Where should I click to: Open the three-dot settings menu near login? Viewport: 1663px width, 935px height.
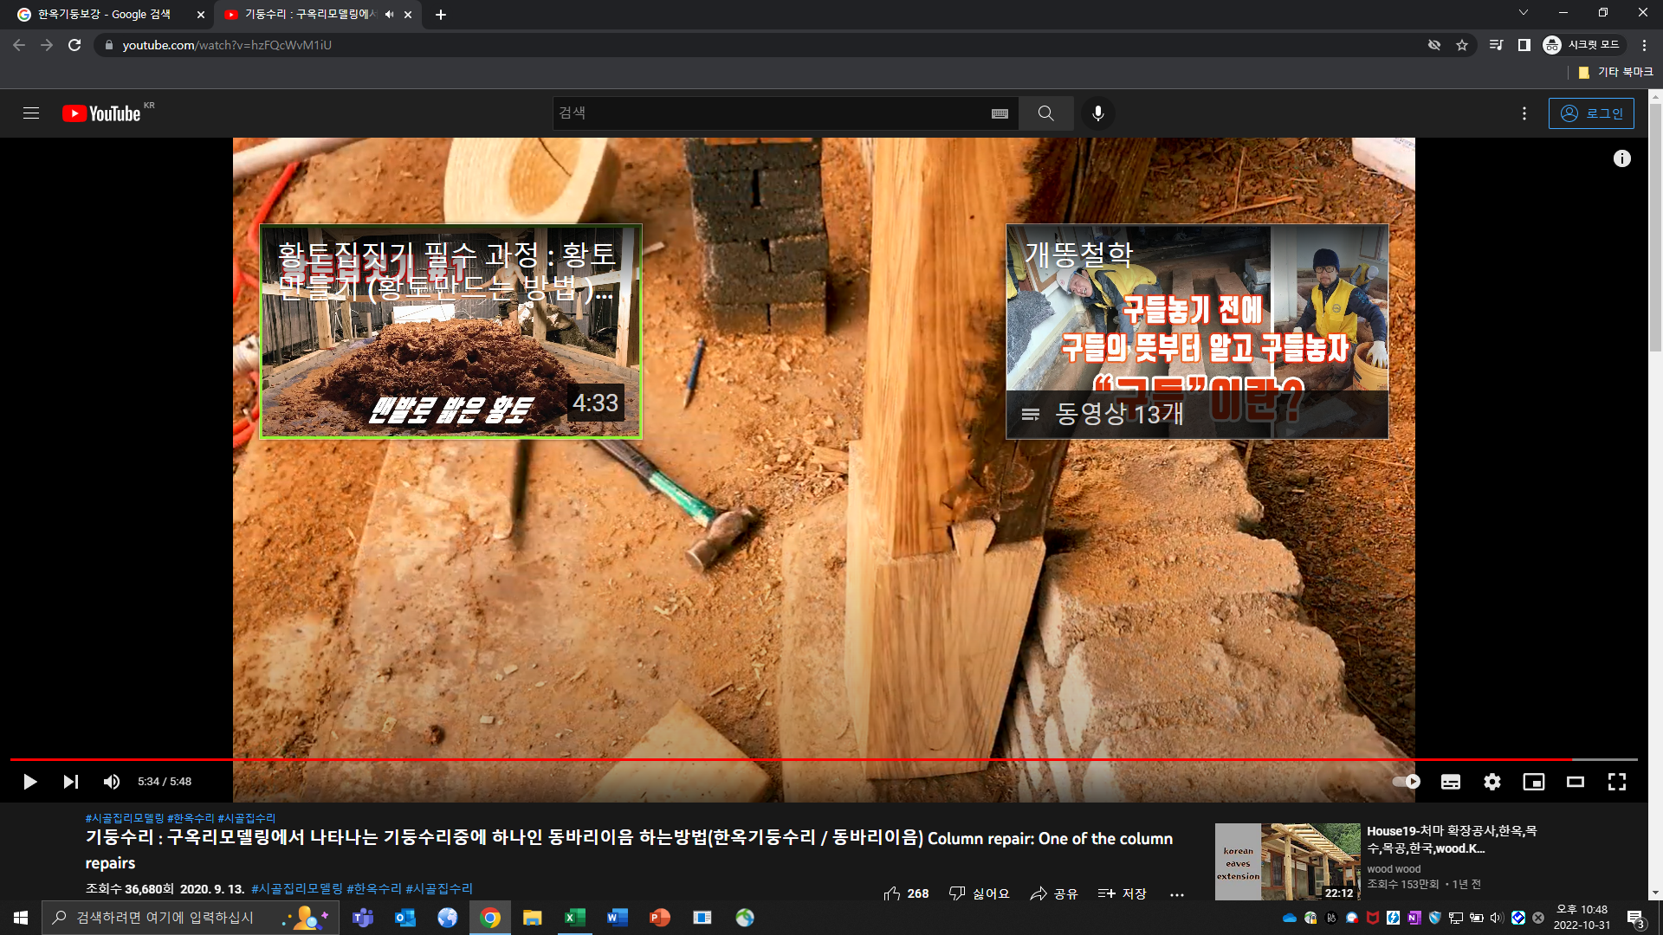[x=1524, y=113]
